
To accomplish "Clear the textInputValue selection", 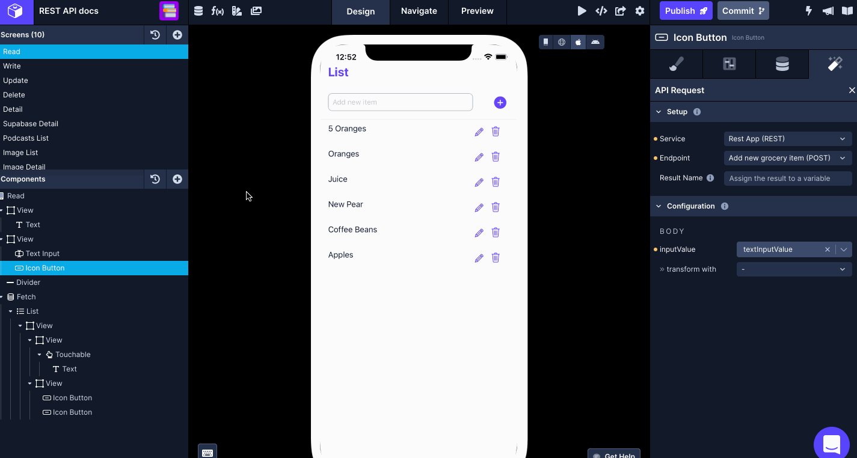I will [x=828, y=249].
